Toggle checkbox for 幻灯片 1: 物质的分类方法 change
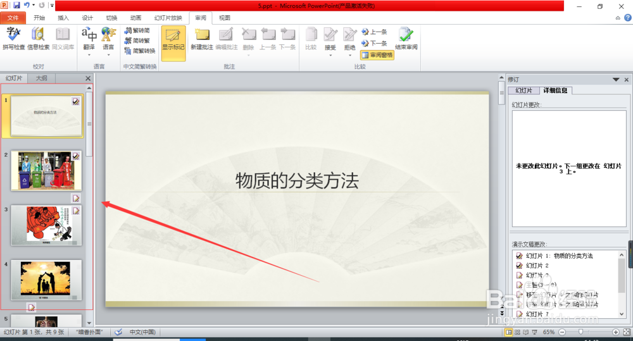 (x=520, y=256)
